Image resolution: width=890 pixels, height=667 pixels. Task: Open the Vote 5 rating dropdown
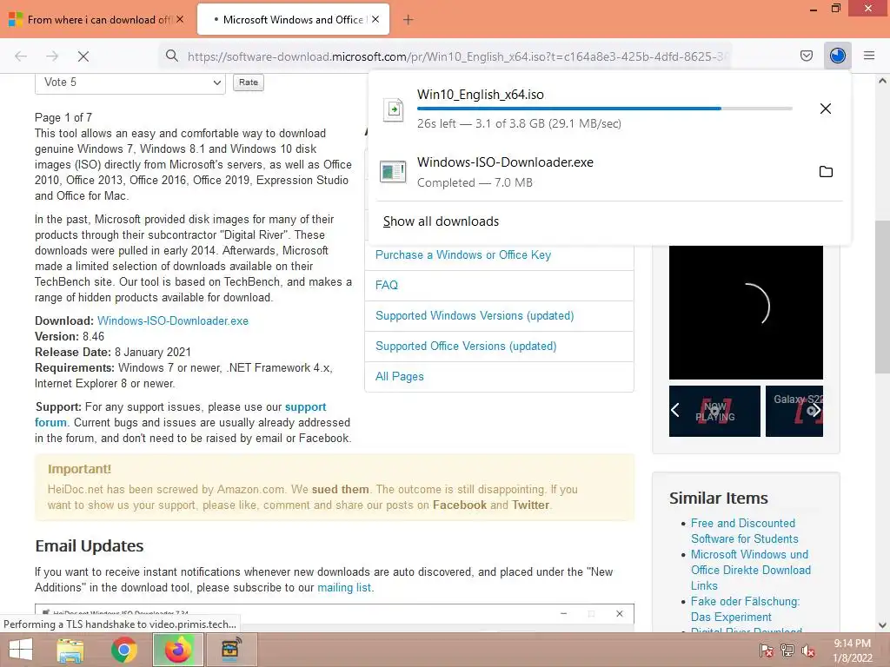pos(130,83)
